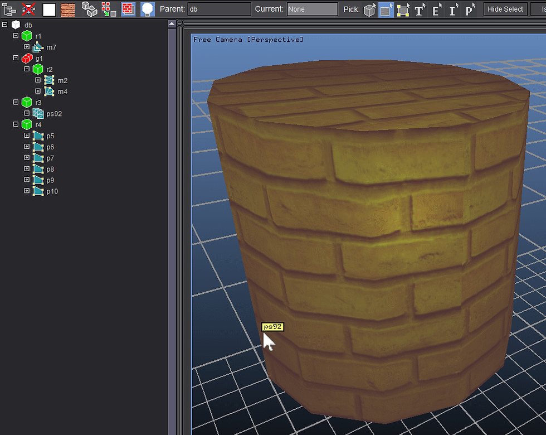Click the Parent field showing db
This screenshot has height=435, width=546.
pos(219,9)
